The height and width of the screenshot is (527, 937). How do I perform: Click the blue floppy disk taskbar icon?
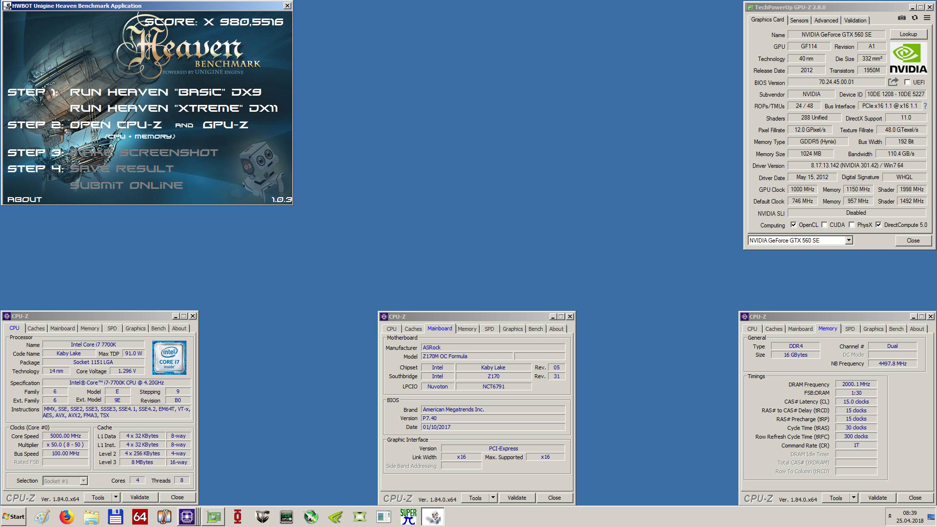(x=115, y=517)
